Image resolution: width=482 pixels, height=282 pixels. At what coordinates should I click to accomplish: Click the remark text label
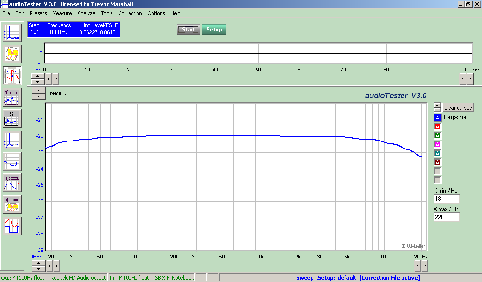58,93
